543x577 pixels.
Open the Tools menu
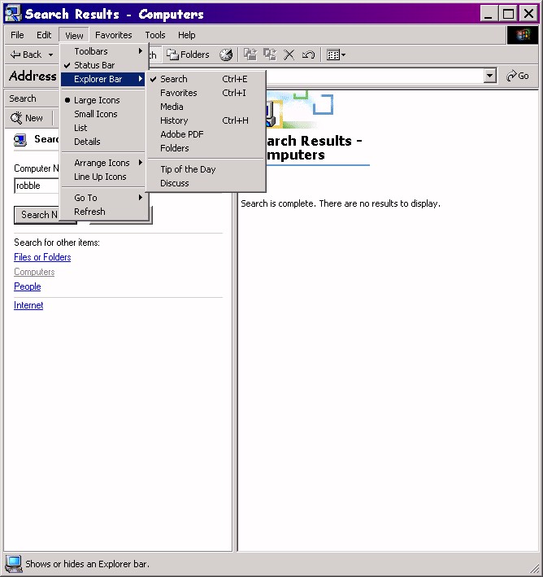tap(155, 35)
